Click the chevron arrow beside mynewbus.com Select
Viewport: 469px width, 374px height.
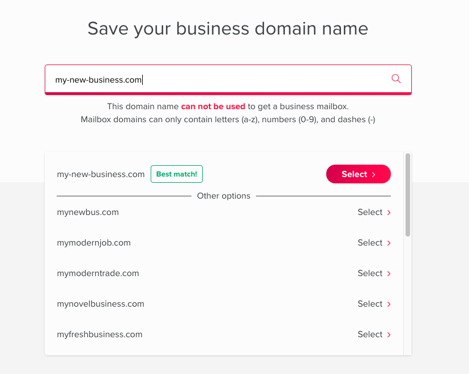[x=389, y=212]
